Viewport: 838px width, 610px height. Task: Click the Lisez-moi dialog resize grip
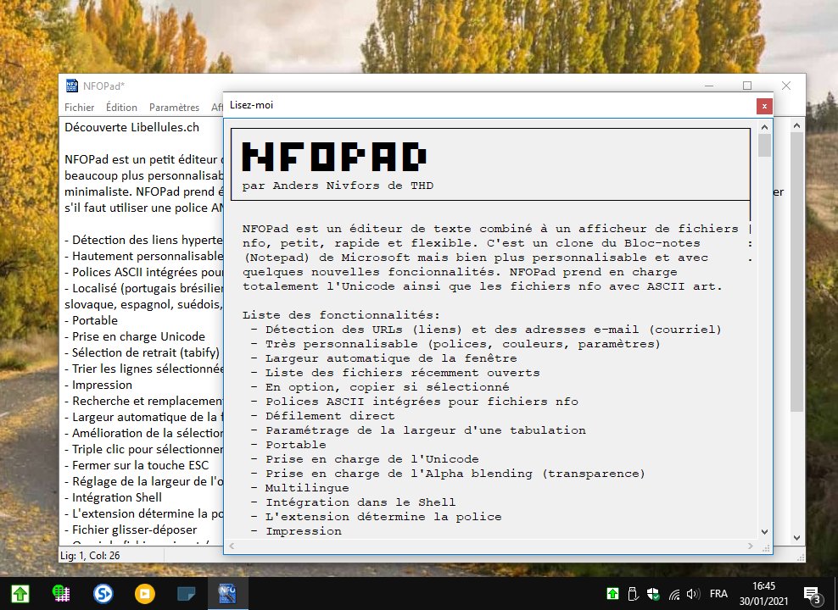(x=765, y=547)
